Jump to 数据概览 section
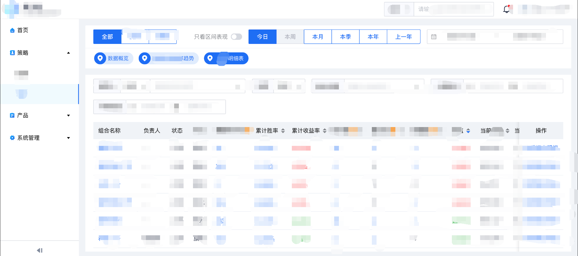Screen dimensions: 578x256 (114, 58)
